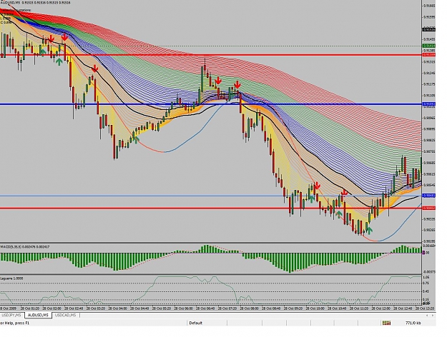
Task: Click the upper red price label
Action: (428, 55)
